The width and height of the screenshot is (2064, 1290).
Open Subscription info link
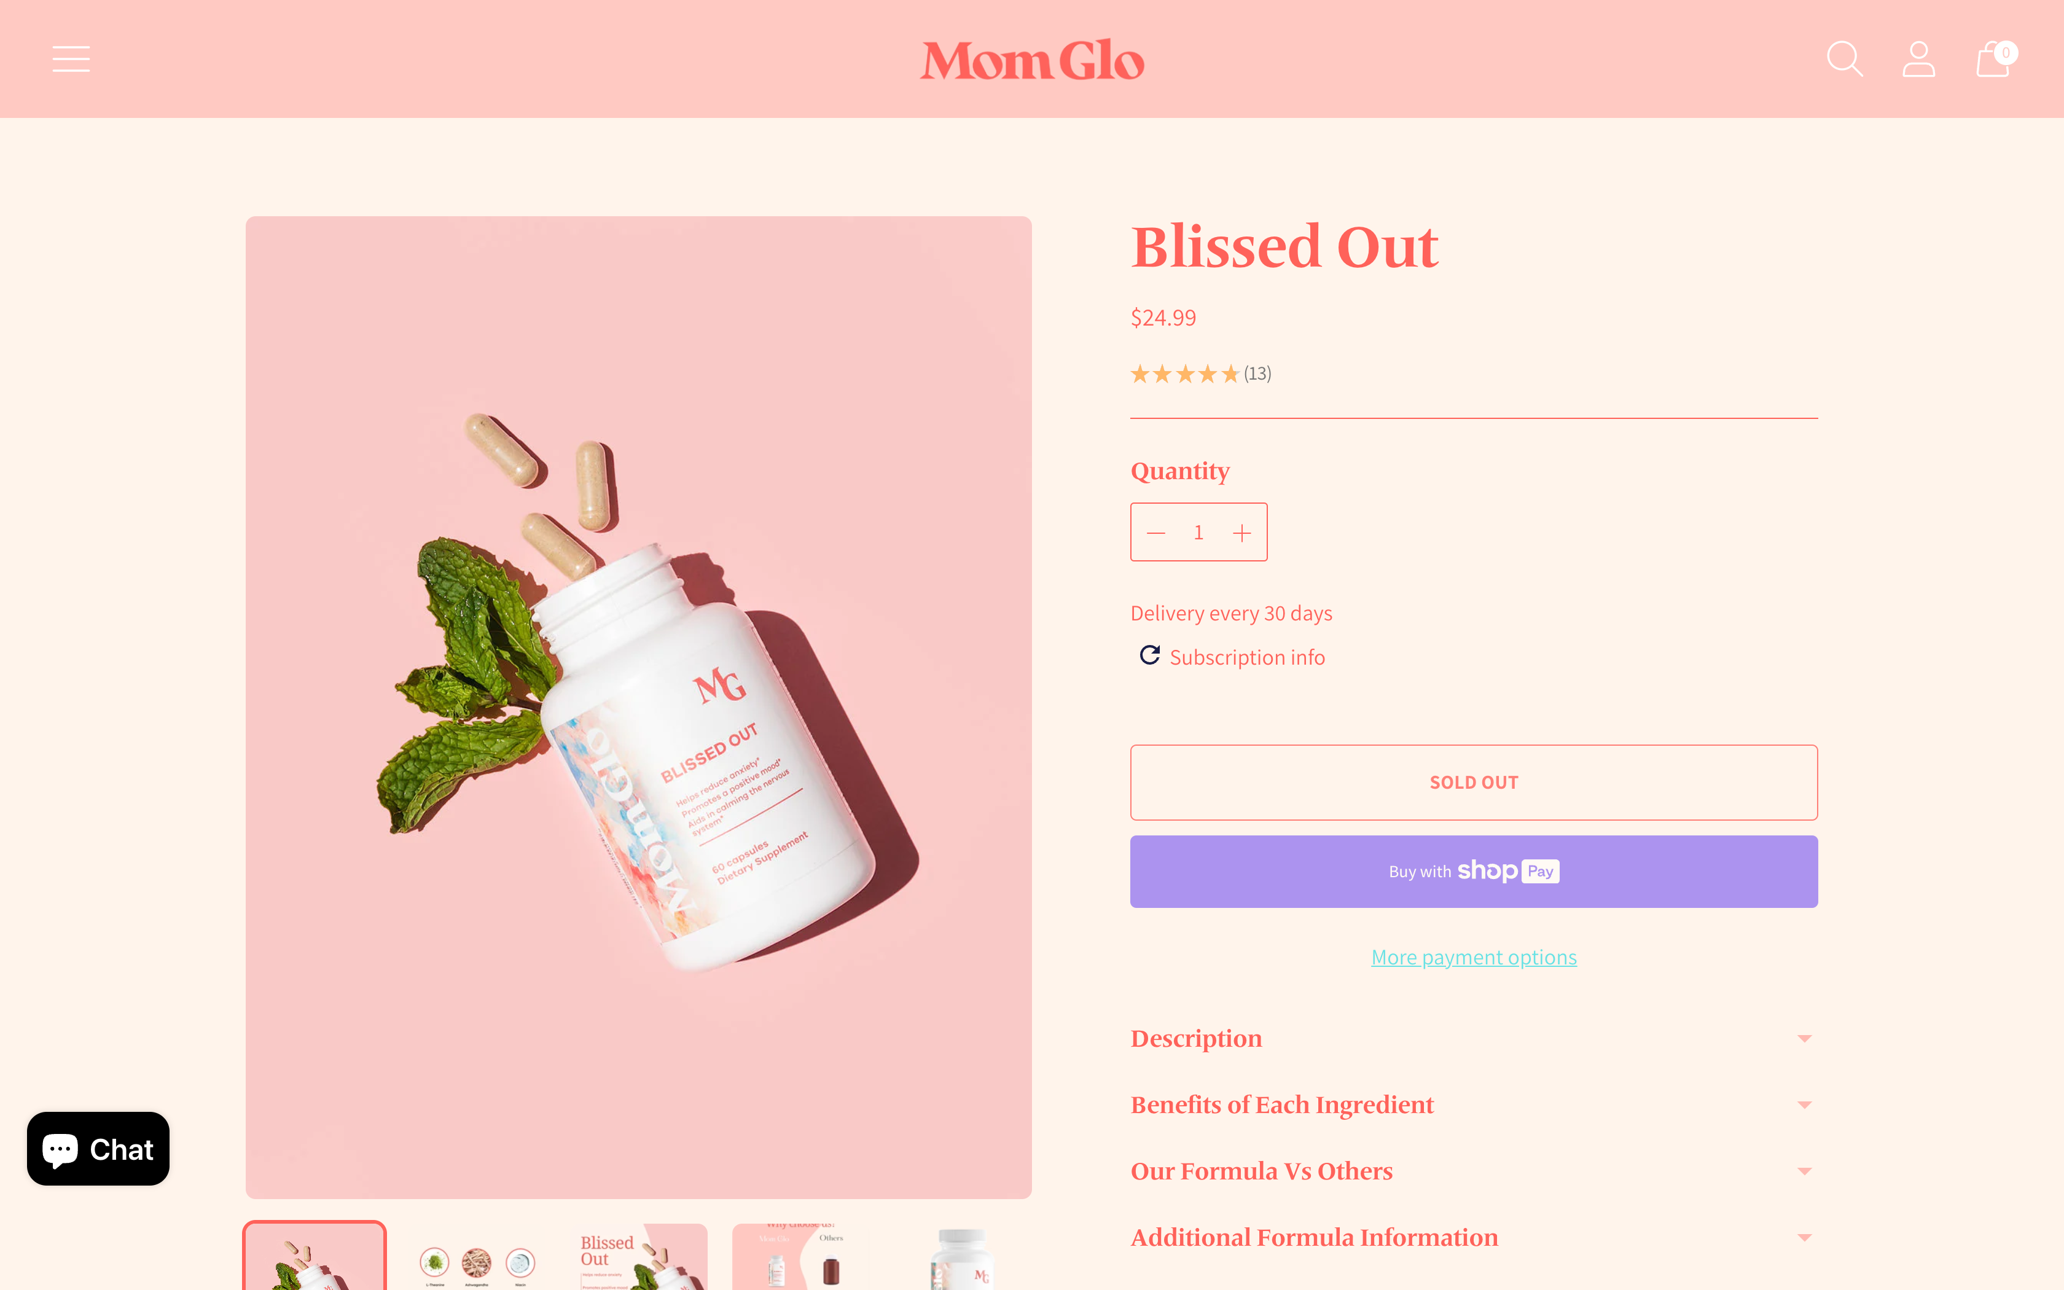click(1246, 657)
